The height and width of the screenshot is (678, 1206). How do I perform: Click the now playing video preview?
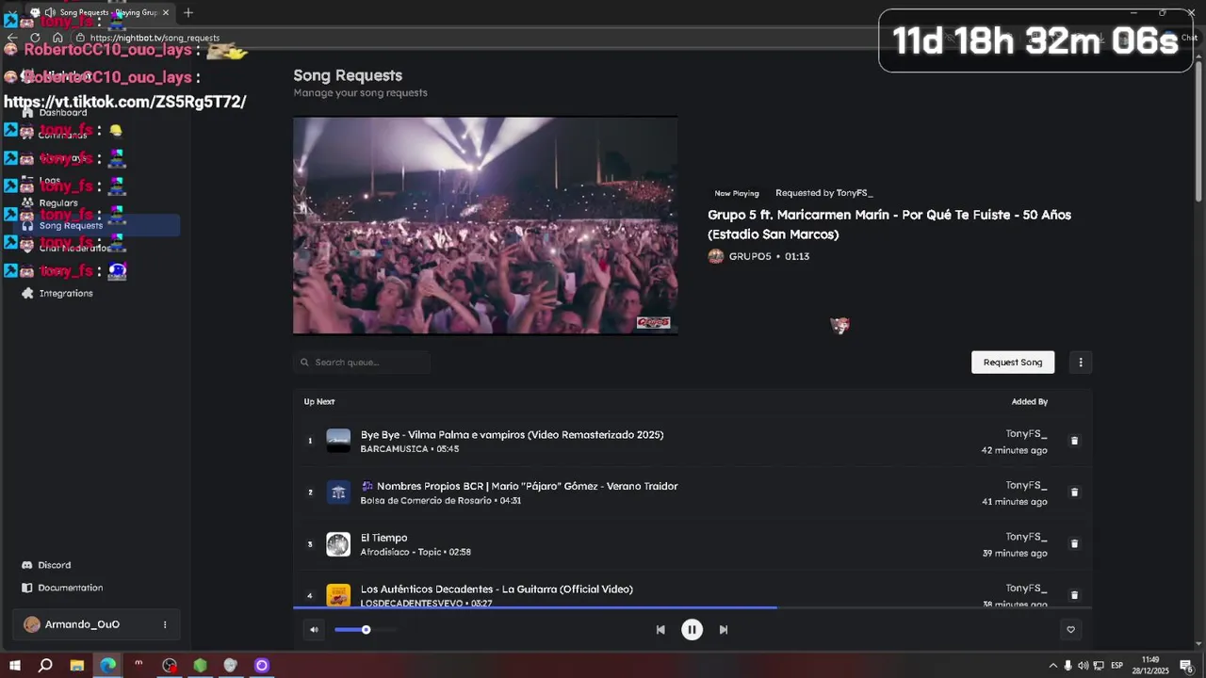pos(485,225)
